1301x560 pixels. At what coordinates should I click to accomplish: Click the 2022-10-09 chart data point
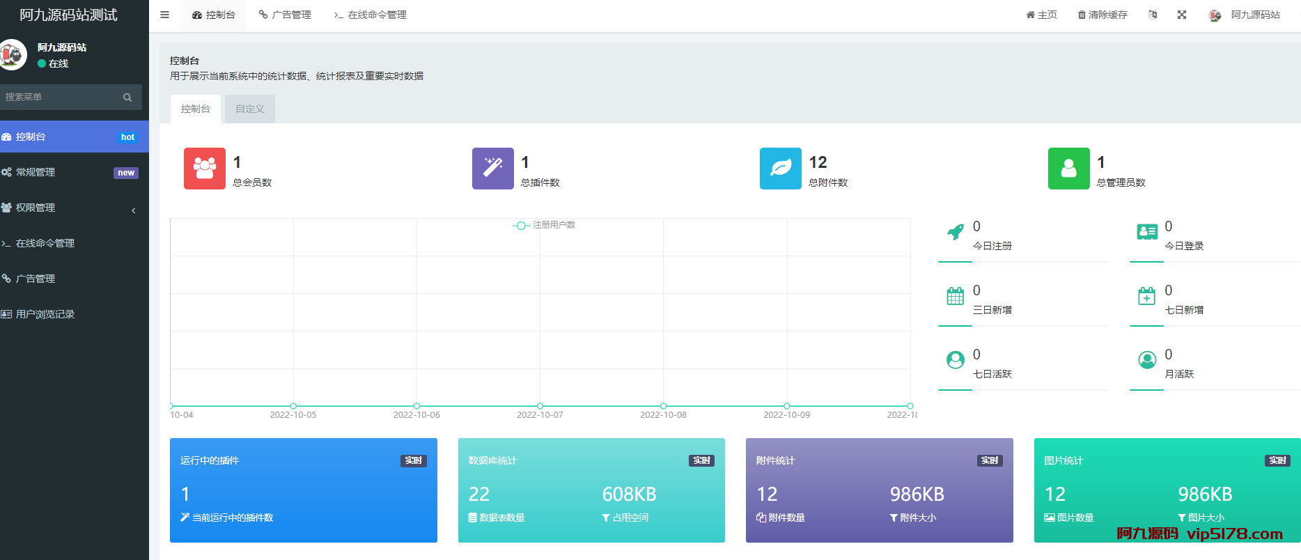click(786, 406)
